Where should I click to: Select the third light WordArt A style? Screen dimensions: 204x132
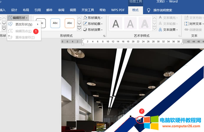[x=144, y=24]
